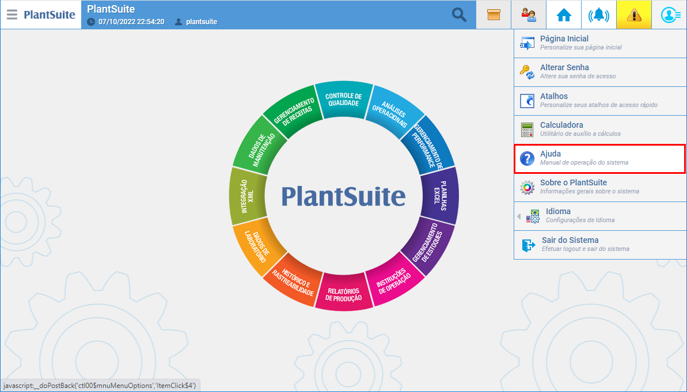
Task: Click the Sobre o PlantSuite gear icon
Action: pyautogui.click(x=527, y=188)
